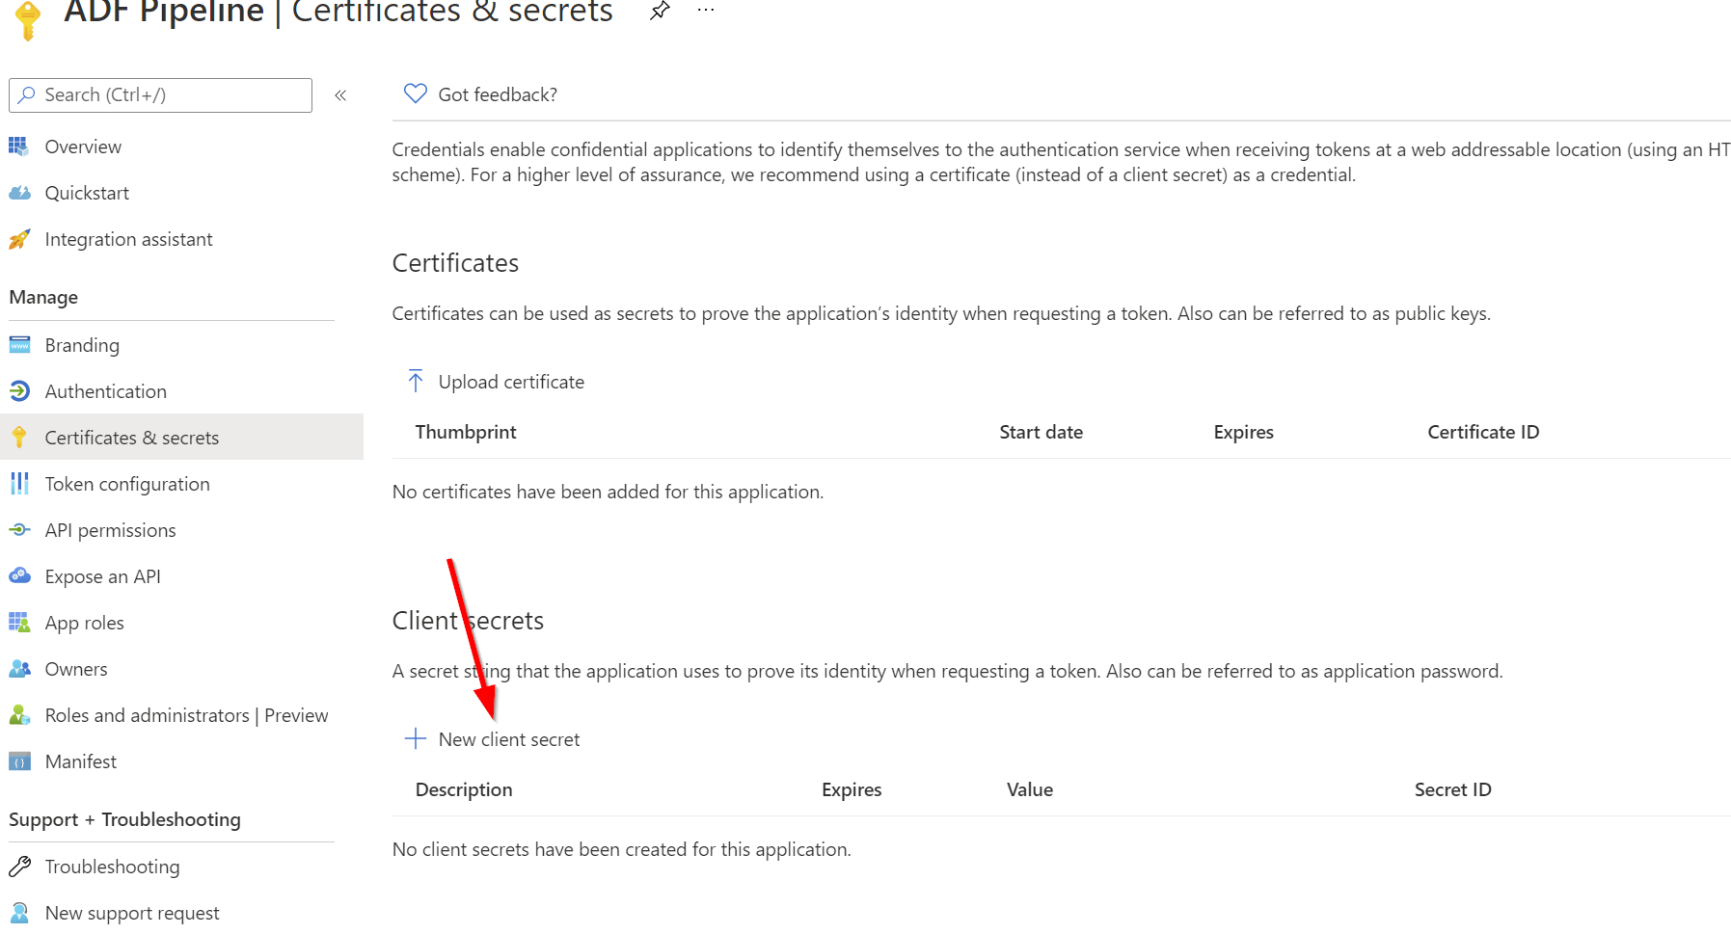
Task: Select Quickstart cloud icon in sidebar
Action: [x=19, y=193]
